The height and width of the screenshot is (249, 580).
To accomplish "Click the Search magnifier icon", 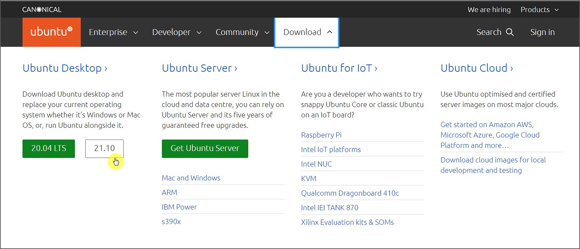I will [510, 32].
